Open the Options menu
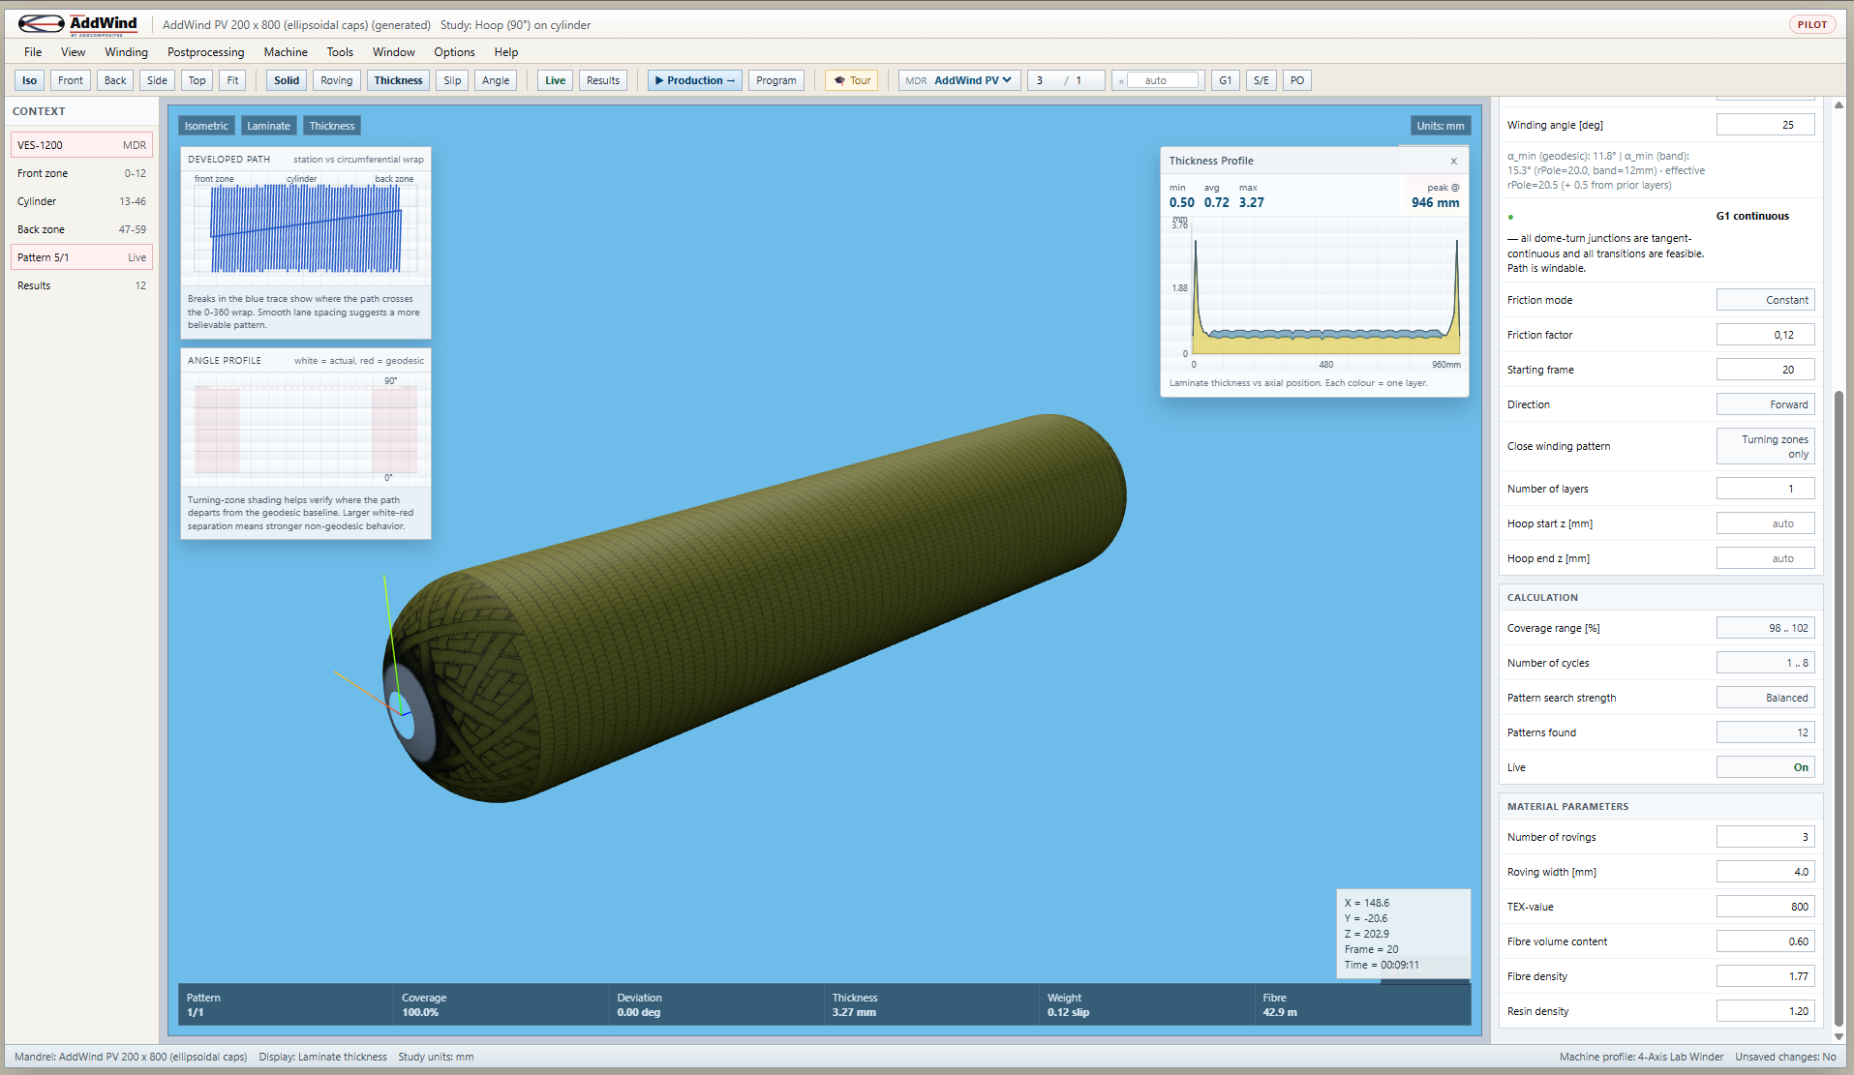The image size is (1854, 1075). (454, 52)
